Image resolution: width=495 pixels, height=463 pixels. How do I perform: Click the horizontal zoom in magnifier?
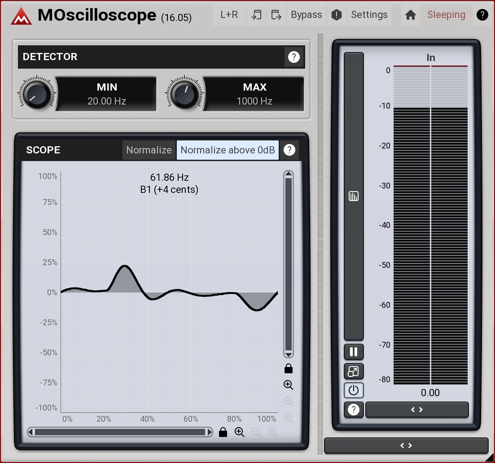tap(240, 432)
